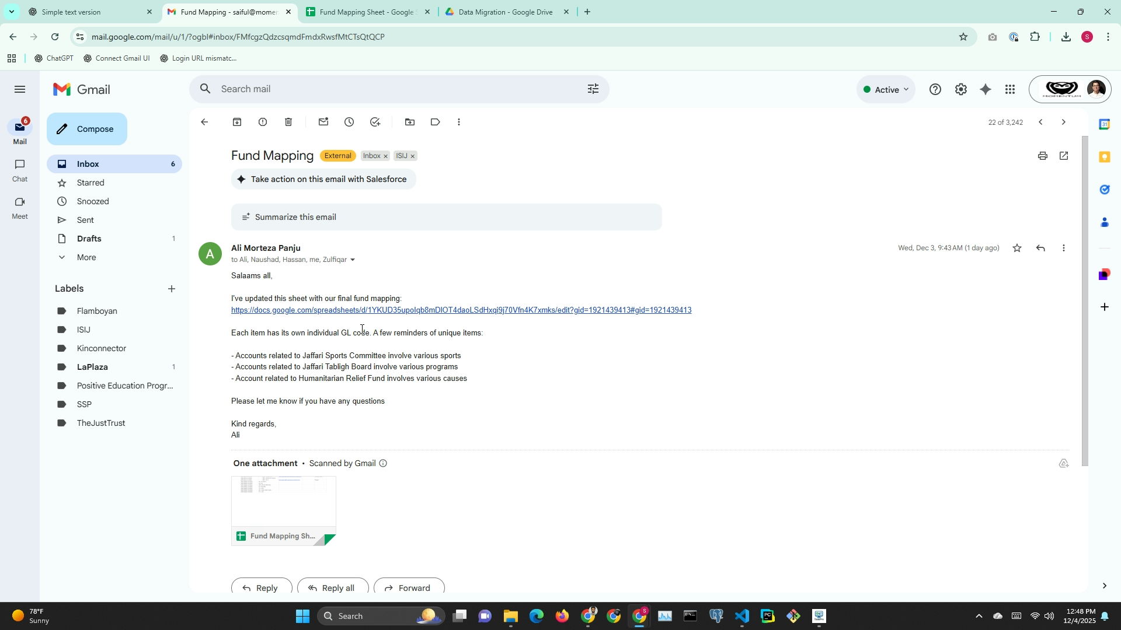The height and width of the screenshot is (630, 1121).
Task: Open the Google Sheets spreadsheet link
Action: point(461,310)
